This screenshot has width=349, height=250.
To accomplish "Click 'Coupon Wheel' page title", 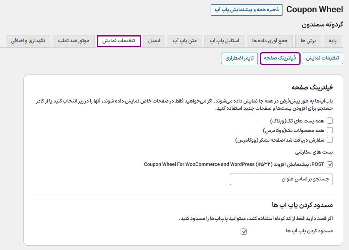I will [314, 10].
